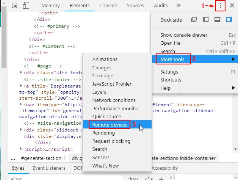Image resolution: width=238 pixels, height=180 pixels.
Task: Show hidden breadcrumbs via ellipsis
Action: (x=13, y=158)
